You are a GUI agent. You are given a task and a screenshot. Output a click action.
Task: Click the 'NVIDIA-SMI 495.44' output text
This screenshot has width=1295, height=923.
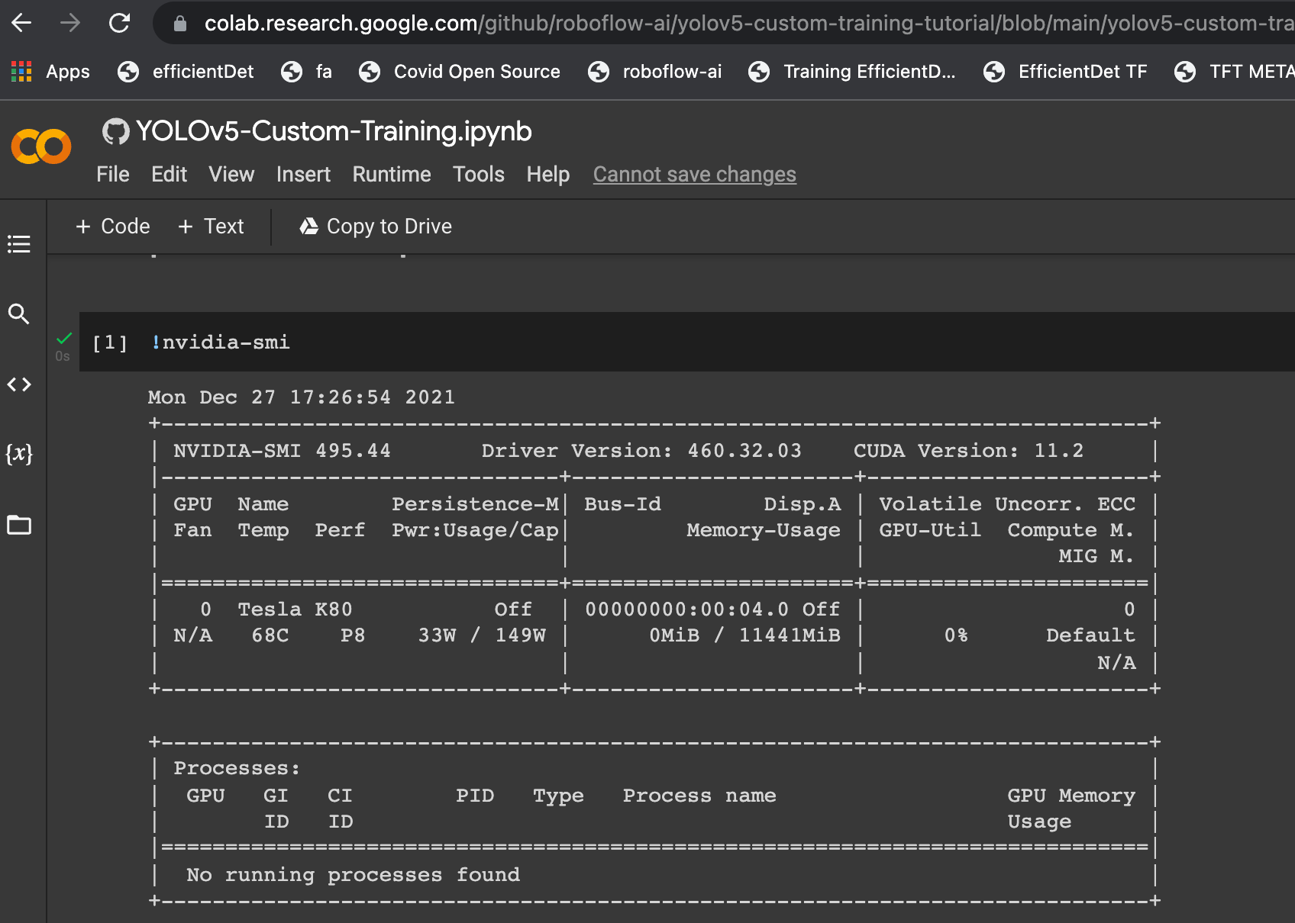(282, 451)
